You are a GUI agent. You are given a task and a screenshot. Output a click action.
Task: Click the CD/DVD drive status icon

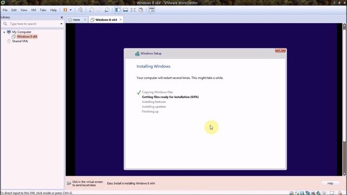point(297,193)
